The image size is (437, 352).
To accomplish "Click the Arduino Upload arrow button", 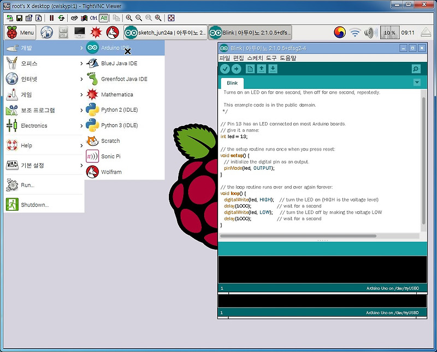I will point(237,69).
